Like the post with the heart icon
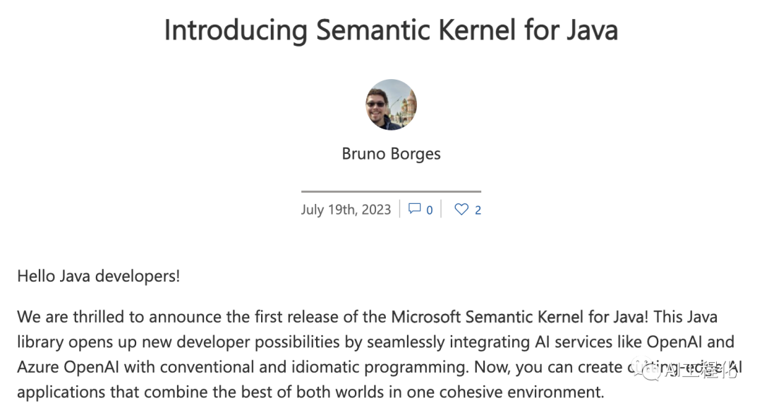 click(461, 209)
